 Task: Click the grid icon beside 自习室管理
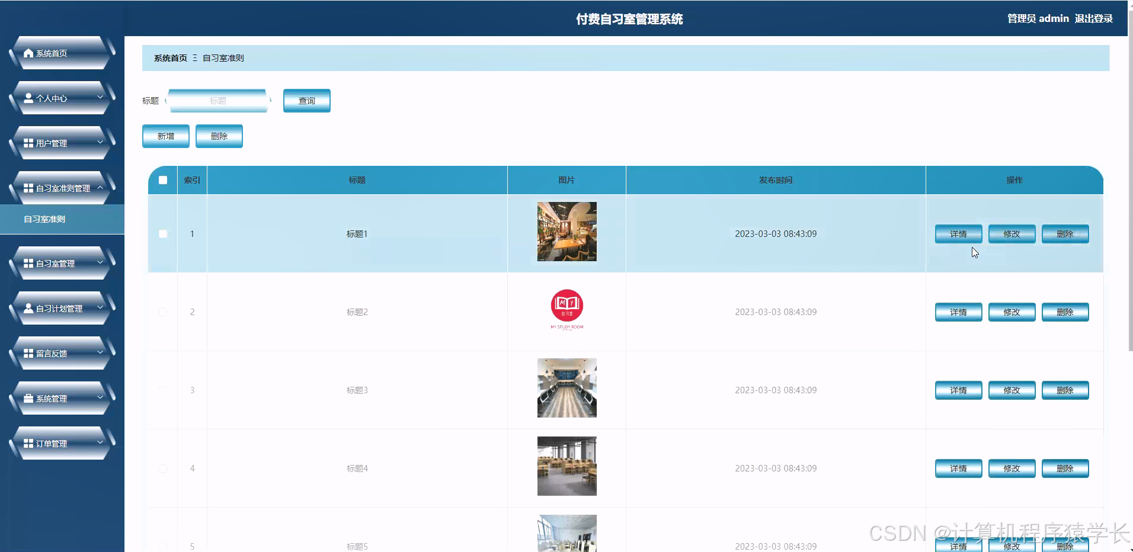coord(28,264)
